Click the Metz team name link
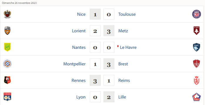The width and height of the screenshot is (205, 105). [123, 31]
